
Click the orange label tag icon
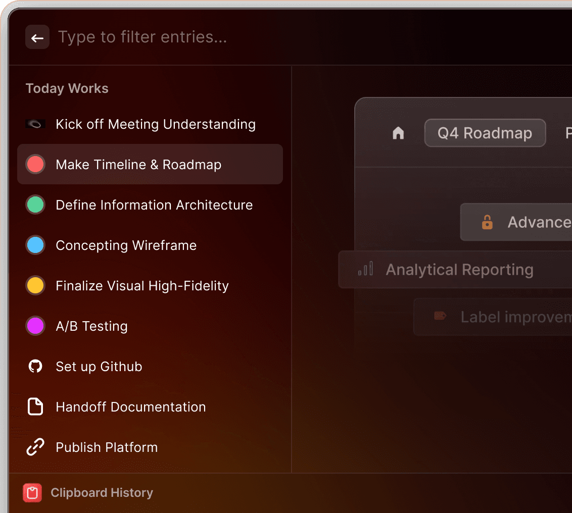click(x=440, y=316)
